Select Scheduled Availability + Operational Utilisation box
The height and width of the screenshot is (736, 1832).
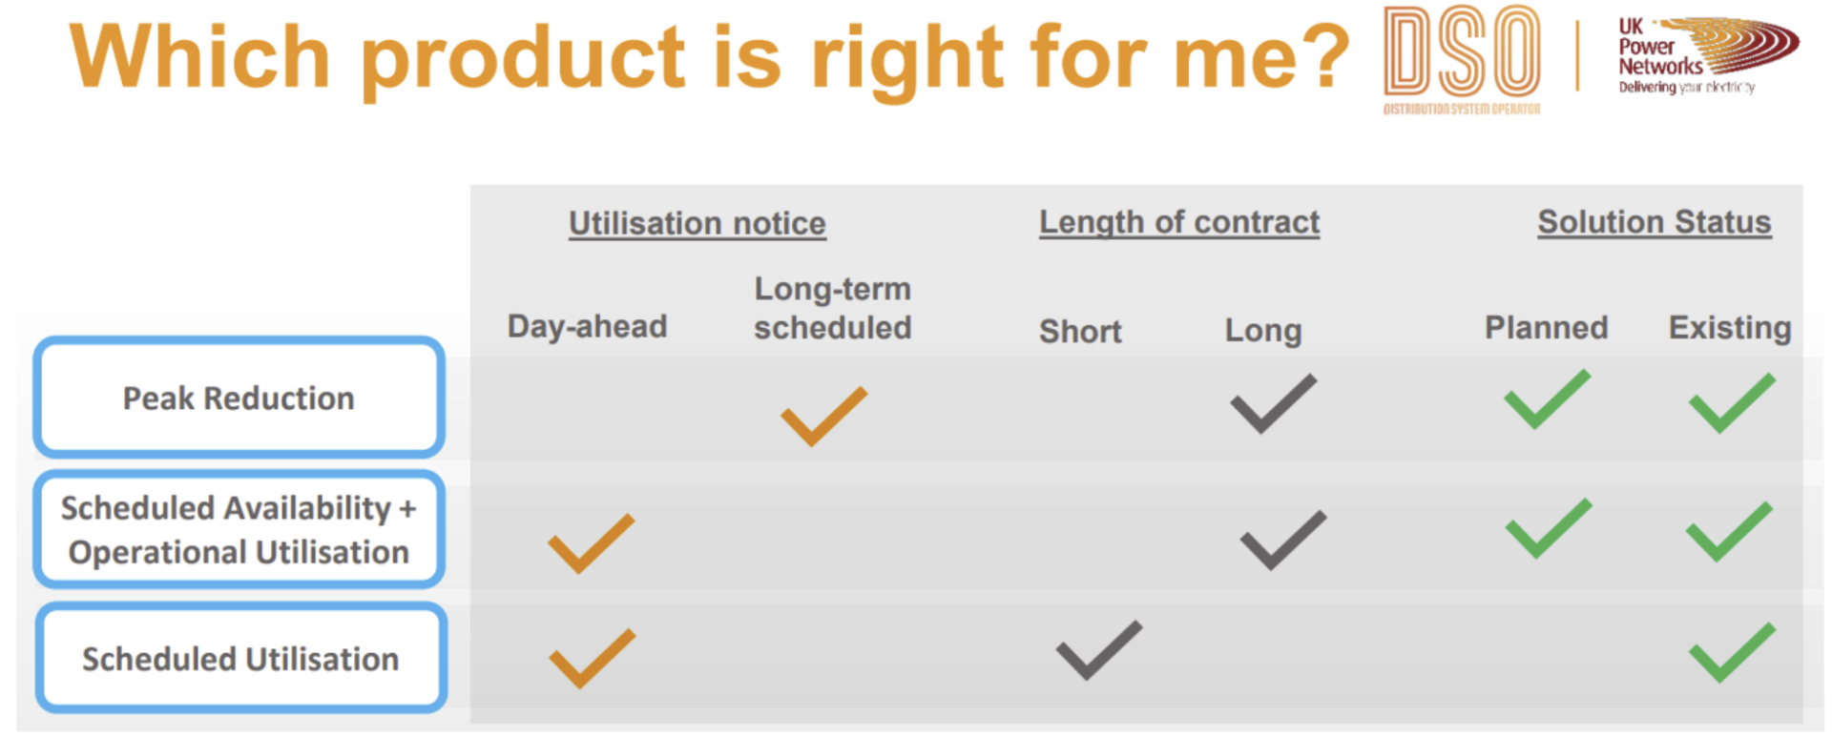click(x=239, y=529)
